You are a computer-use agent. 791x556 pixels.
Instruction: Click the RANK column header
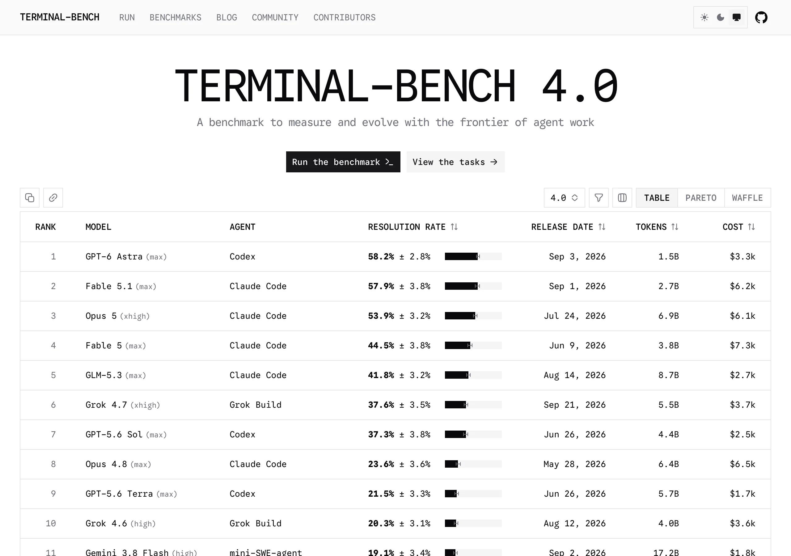45,227
